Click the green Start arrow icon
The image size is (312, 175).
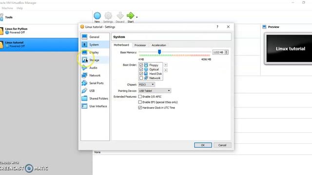point(131,16)
